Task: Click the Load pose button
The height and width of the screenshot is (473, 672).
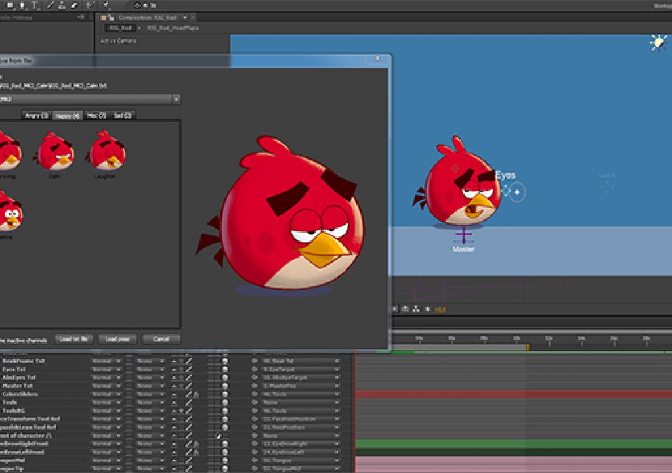Action: point(117,339)
